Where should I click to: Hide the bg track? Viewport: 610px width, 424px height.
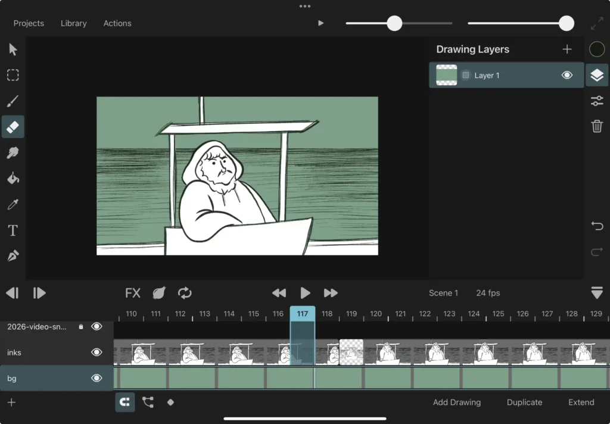coord(97,378)
